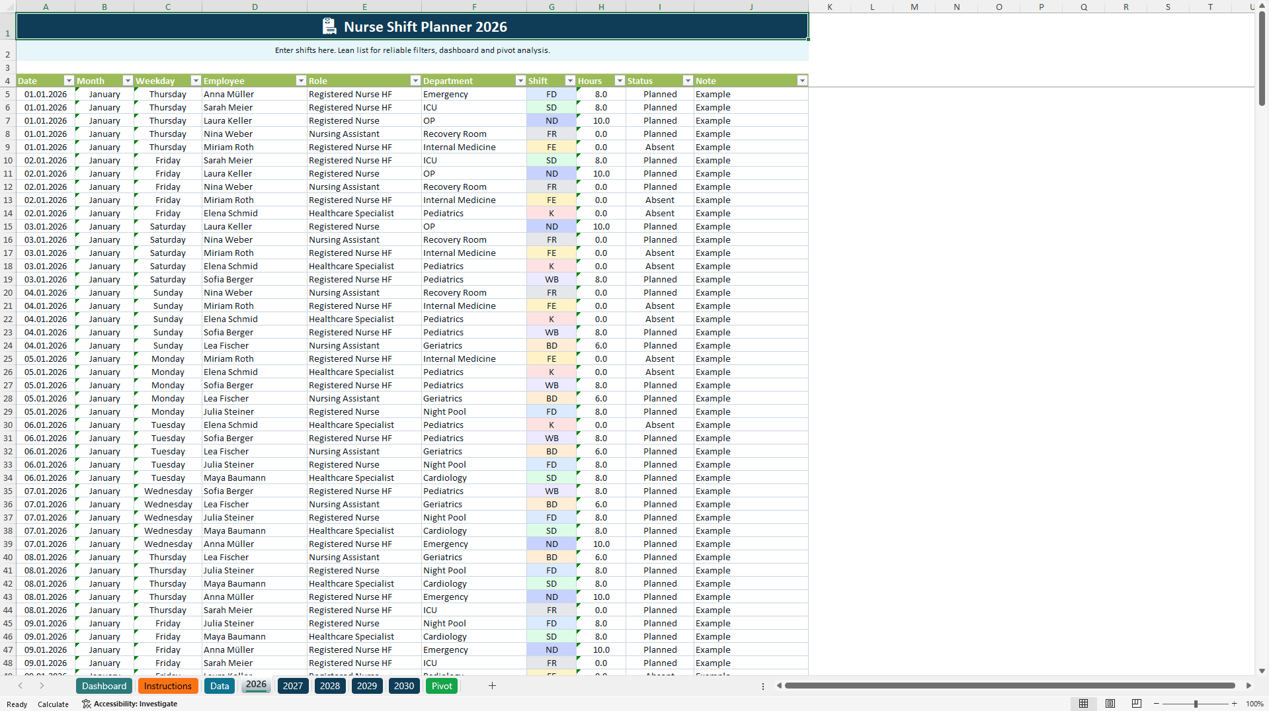This screenshot has width=1269, height=711.
Task: Select row 5 header
Action: pyautogui.click(x=8, y=94)
